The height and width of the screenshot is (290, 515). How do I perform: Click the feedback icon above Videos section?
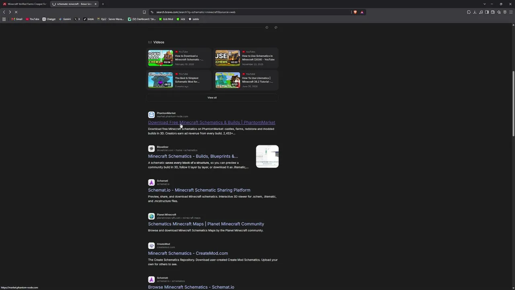pos(276,27)
